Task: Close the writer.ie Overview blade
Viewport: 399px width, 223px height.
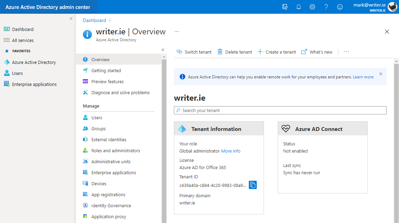Action: point(387,32)
